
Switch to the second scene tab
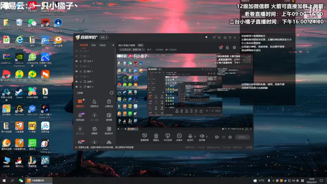94,45
